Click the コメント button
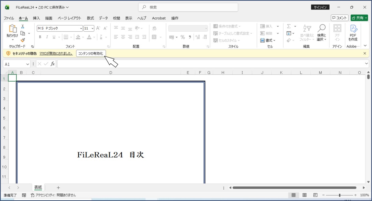The width and height of the screenshot is (372, 201). click(x=340, y=18)
